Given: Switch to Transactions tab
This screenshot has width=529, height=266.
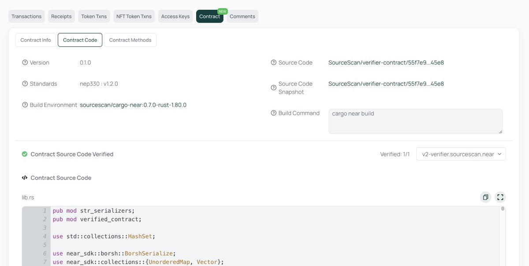Looking at the screenshot, I should [x=26, y=16].
